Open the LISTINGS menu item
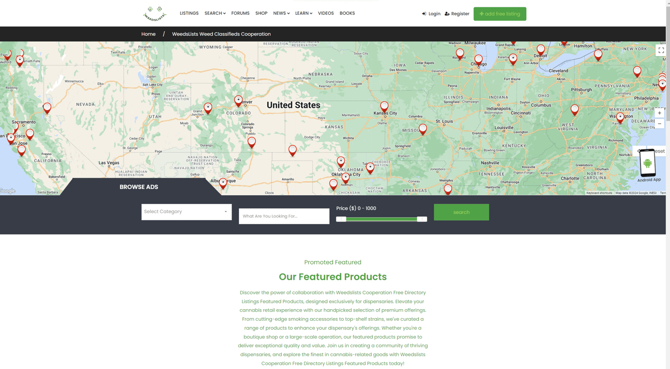 [189, 13]
